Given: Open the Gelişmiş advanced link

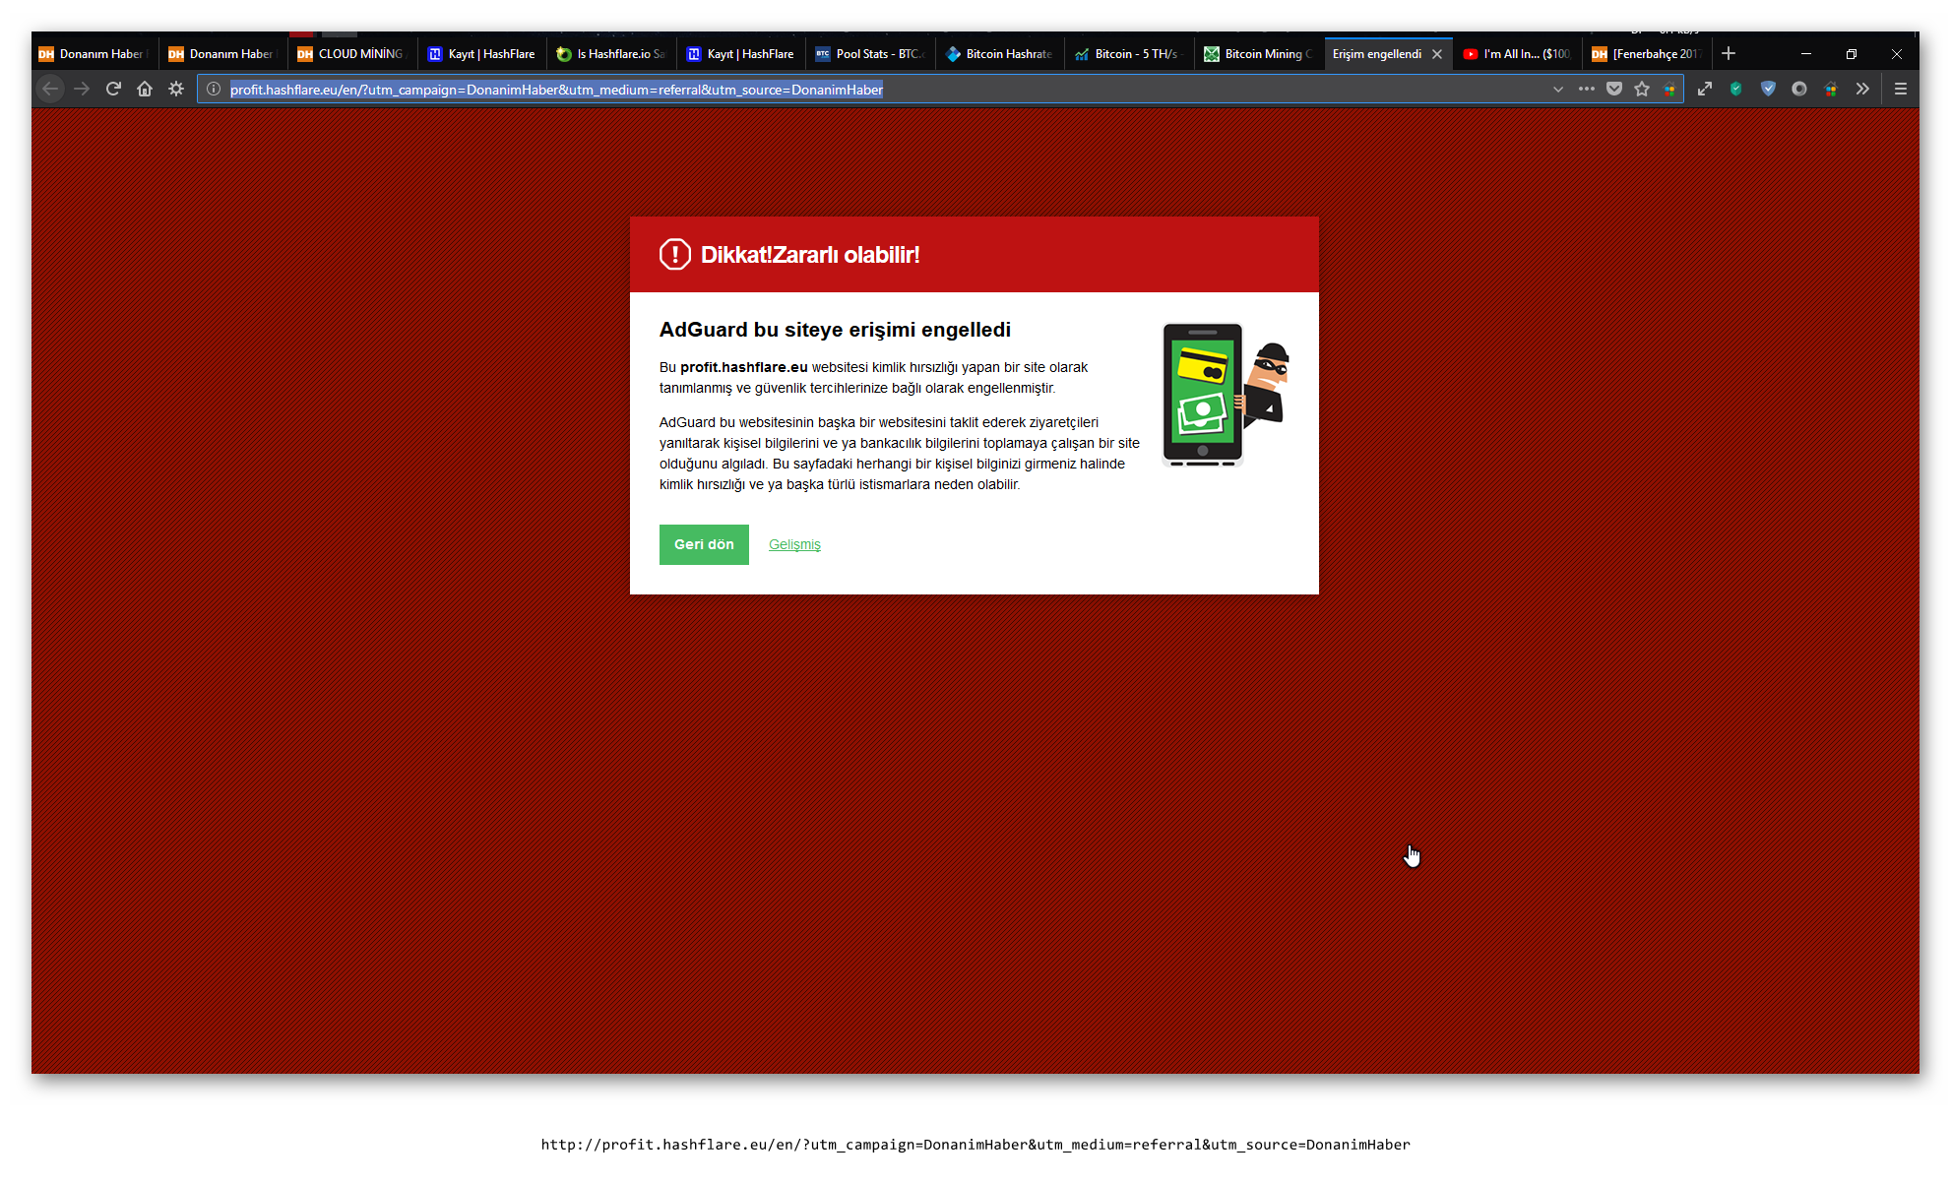Looking at the screenshot, I should click(794, 544).
